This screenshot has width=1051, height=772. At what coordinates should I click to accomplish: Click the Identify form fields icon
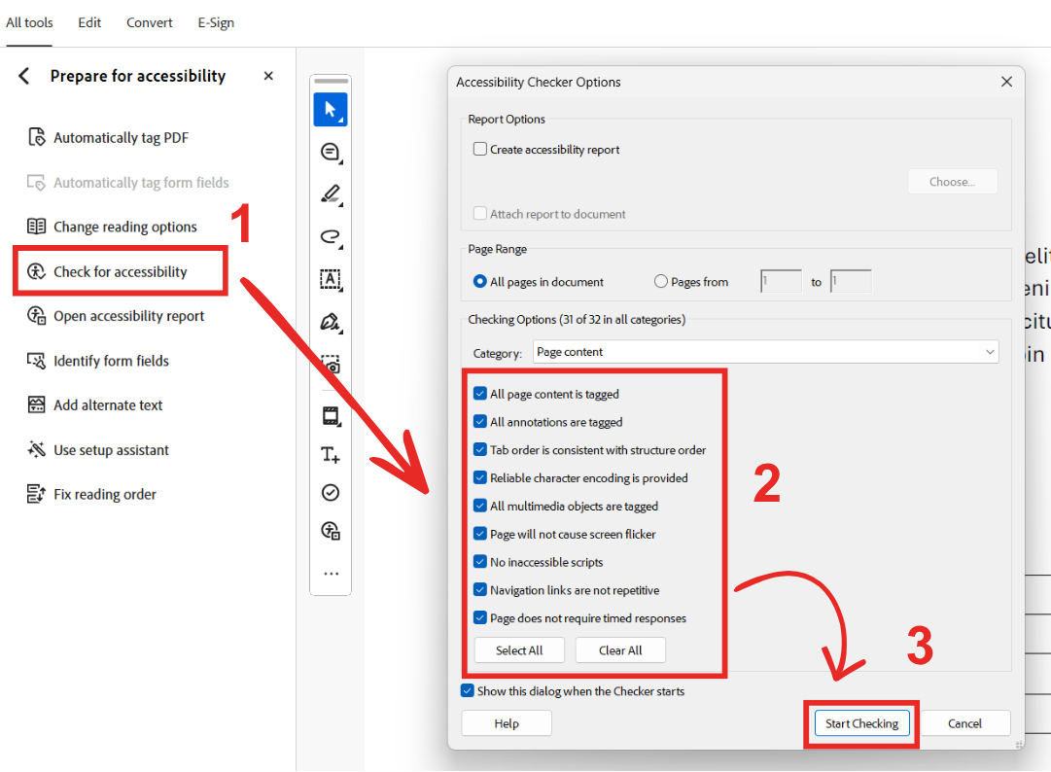coord(36,361)
